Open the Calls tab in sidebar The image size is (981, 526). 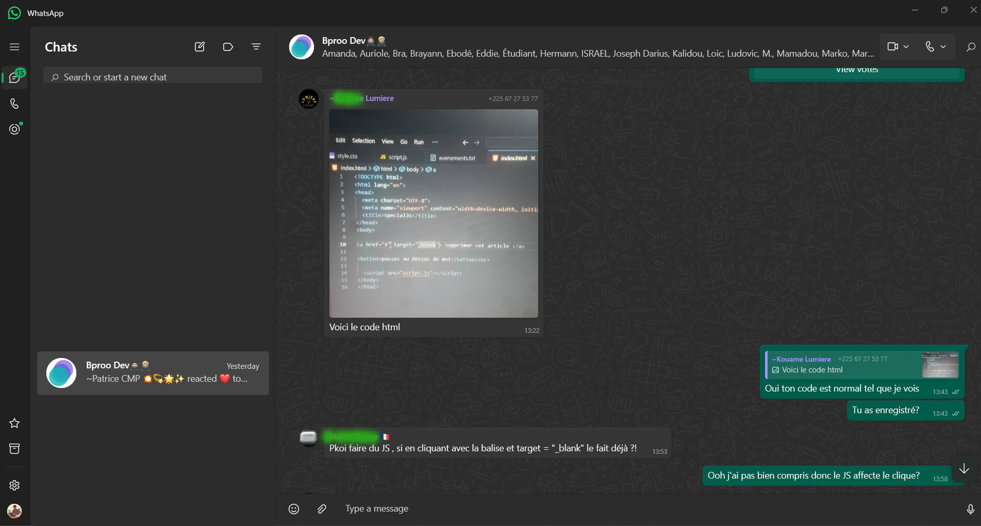click(x=14, y=104)
